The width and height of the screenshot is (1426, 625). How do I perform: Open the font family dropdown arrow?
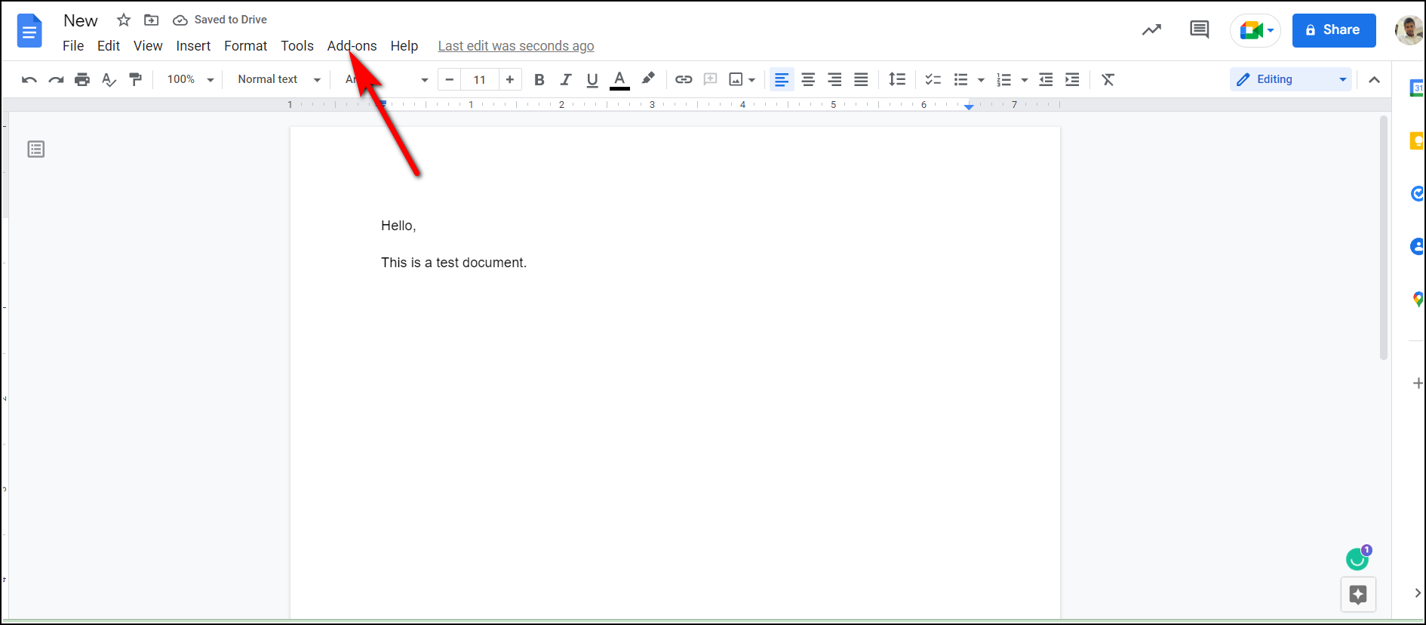tap(424, 80)
